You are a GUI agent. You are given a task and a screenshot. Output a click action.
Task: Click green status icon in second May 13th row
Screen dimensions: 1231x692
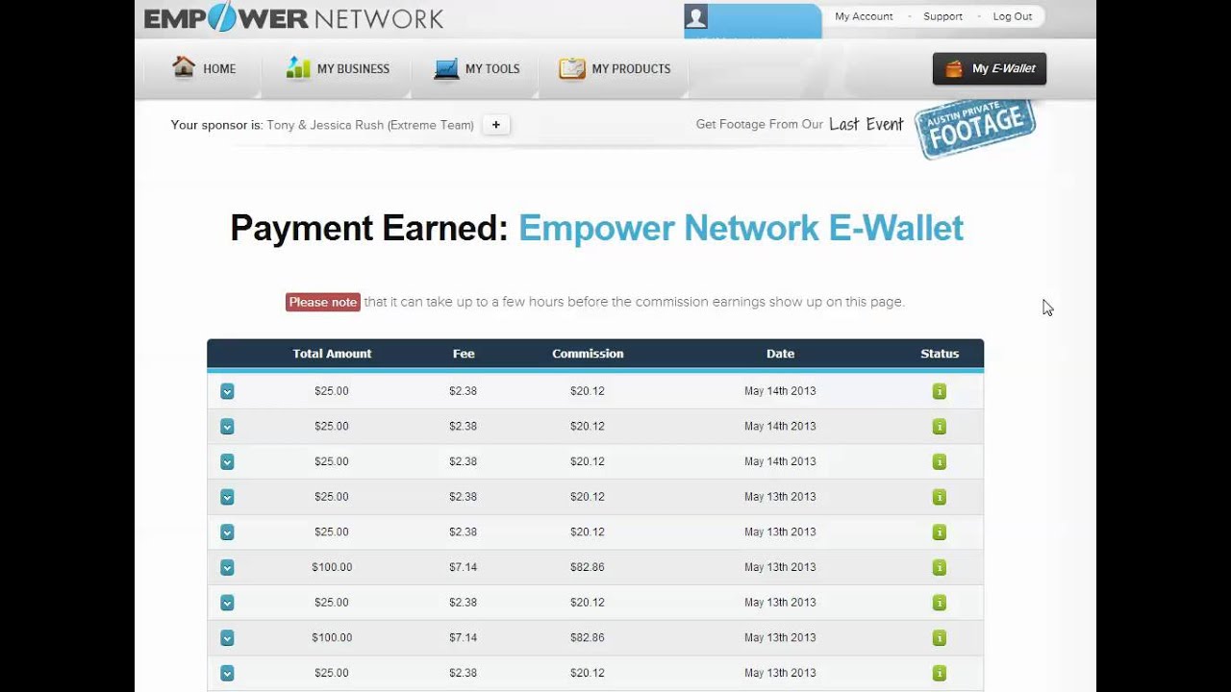point(940,532)
